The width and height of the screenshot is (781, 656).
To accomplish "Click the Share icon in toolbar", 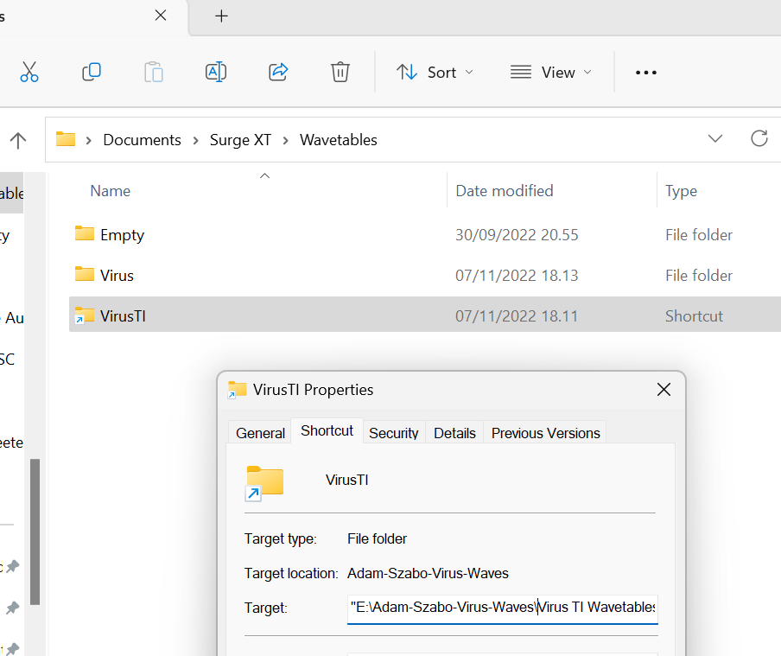I will click(x=278, y=72).
